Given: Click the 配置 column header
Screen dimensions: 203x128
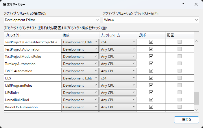Looking at the screenshot, I should tap(180, 35).
